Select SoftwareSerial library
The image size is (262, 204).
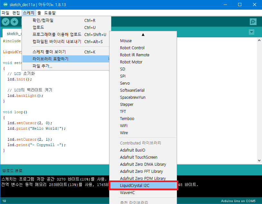[143, 90]
